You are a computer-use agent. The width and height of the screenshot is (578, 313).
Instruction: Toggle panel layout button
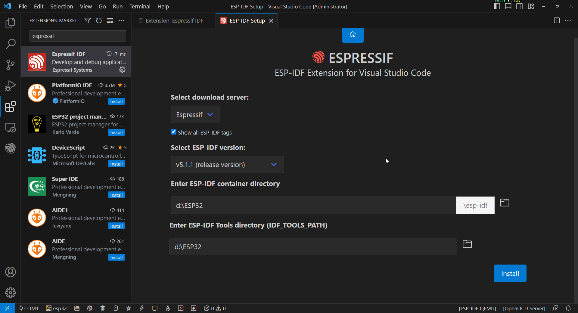(508, 6)
